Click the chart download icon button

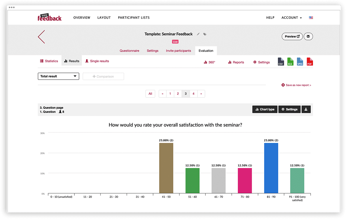click(306, 109)
